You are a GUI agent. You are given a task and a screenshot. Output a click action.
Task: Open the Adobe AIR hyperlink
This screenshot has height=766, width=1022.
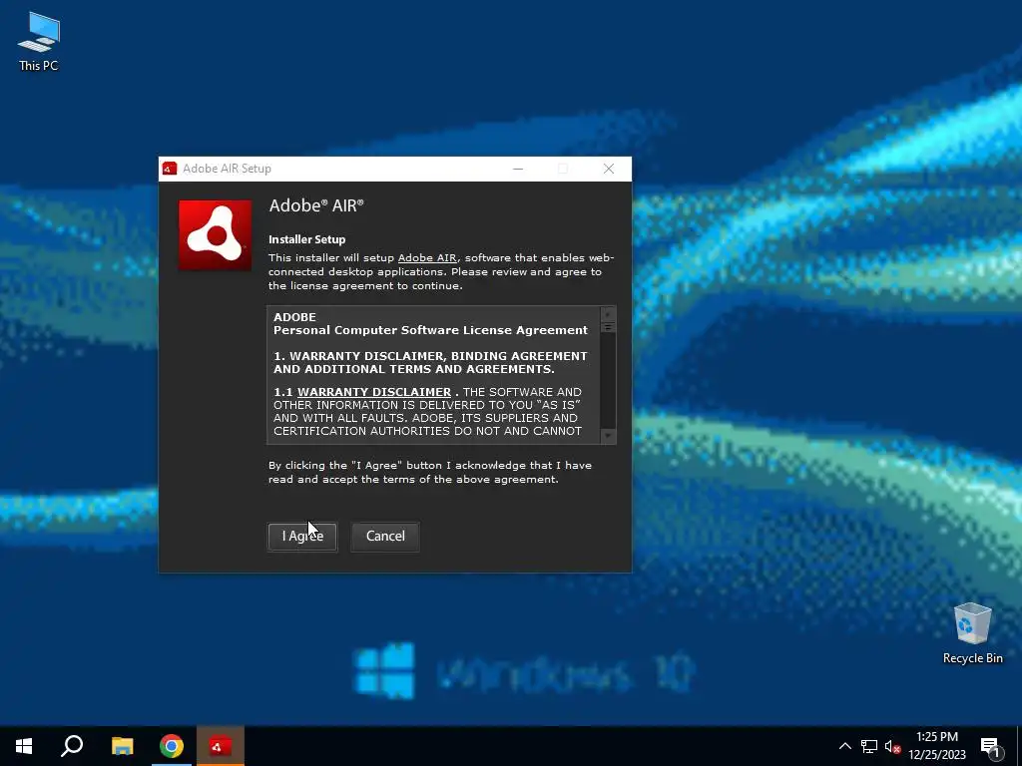click(x=427, y=258)
